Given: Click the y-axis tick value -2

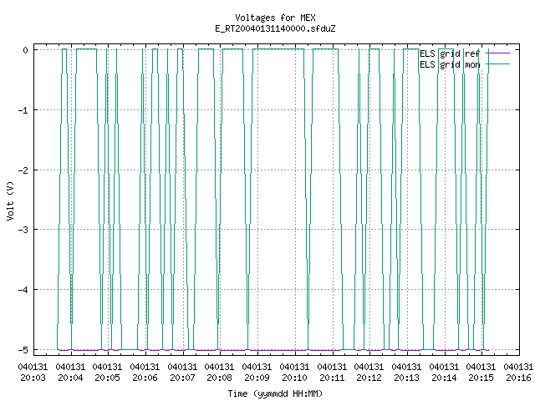Looking at the screenshot, I should 23,170.
